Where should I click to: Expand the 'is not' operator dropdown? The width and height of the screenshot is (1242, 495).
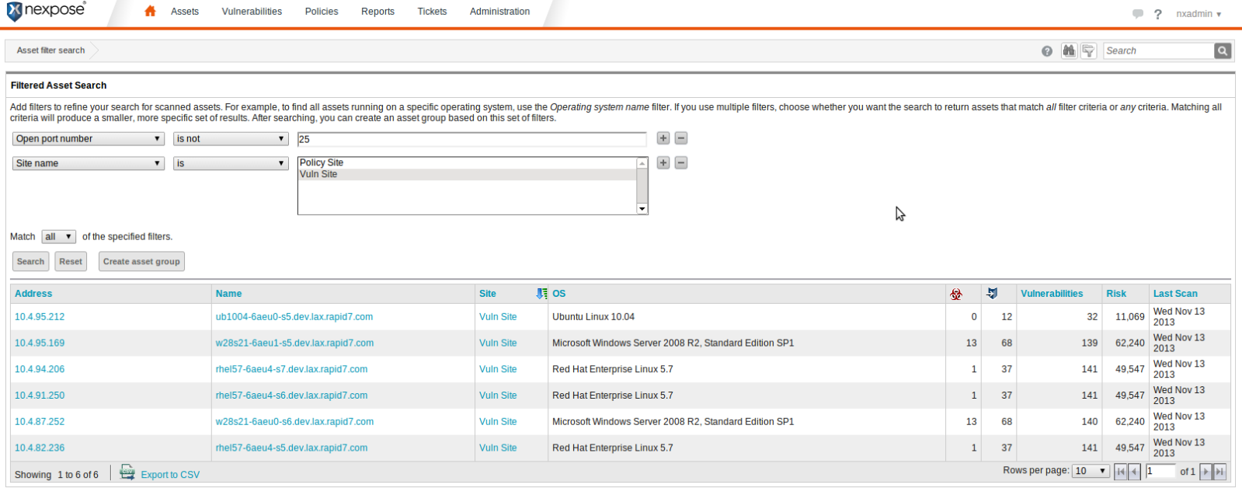pyautogui.click(x=231, y=139)
